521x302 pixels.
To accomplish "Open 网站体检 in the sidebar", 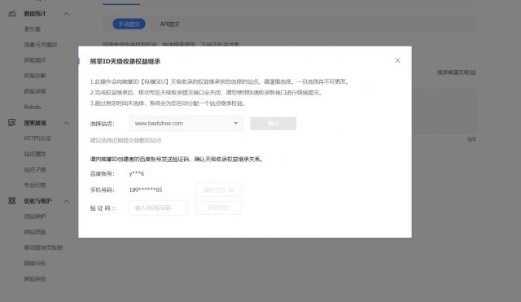I will [35, 278].
